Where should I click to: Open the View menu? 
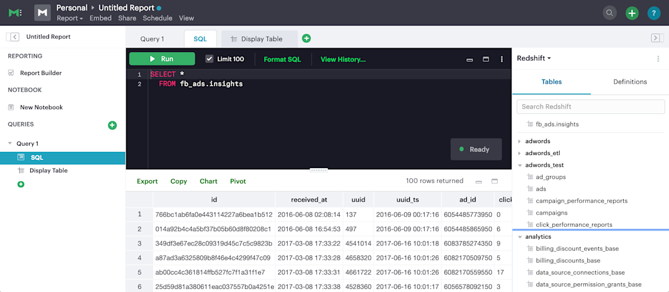187,18
